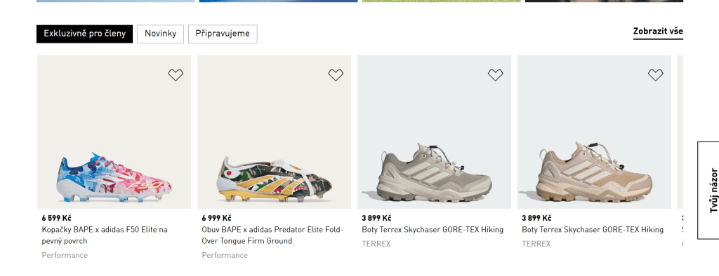719x276 pixels.
Task: Select the Exkluzivně pro členy tab
Action: [85, 34]
